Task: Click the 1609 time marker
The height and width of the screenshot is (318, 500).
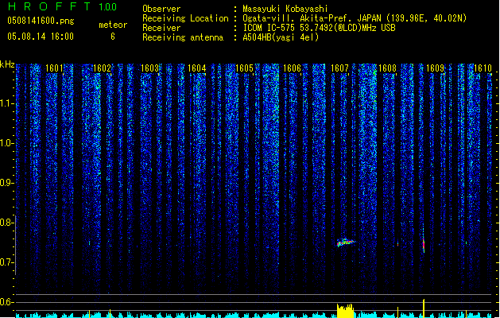Action: click(x=435, y=68)
